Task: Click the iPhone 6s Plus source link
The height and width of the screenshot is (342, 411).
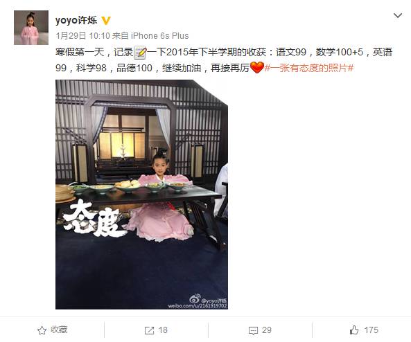Action: click(159, 35)
